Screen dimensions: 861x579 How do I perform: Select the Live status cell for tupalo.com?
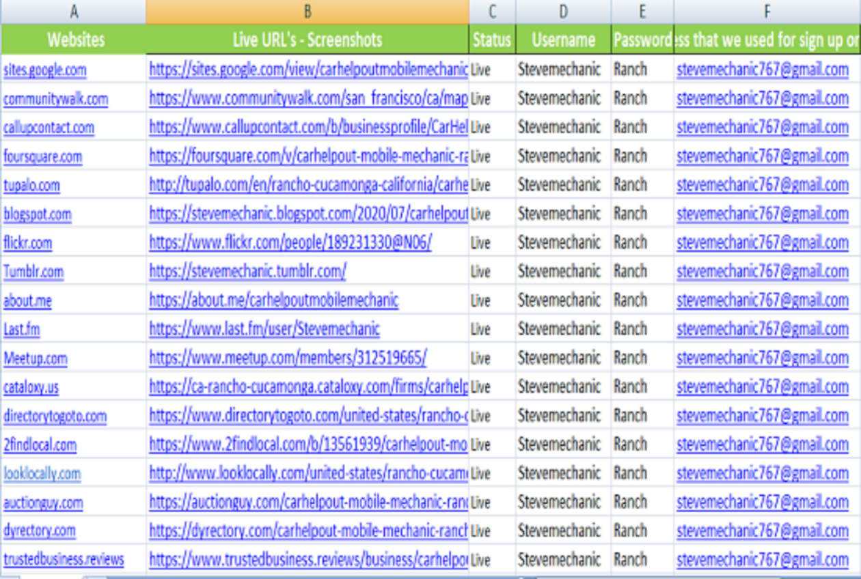pyautogui.click(x=493, y=185)
